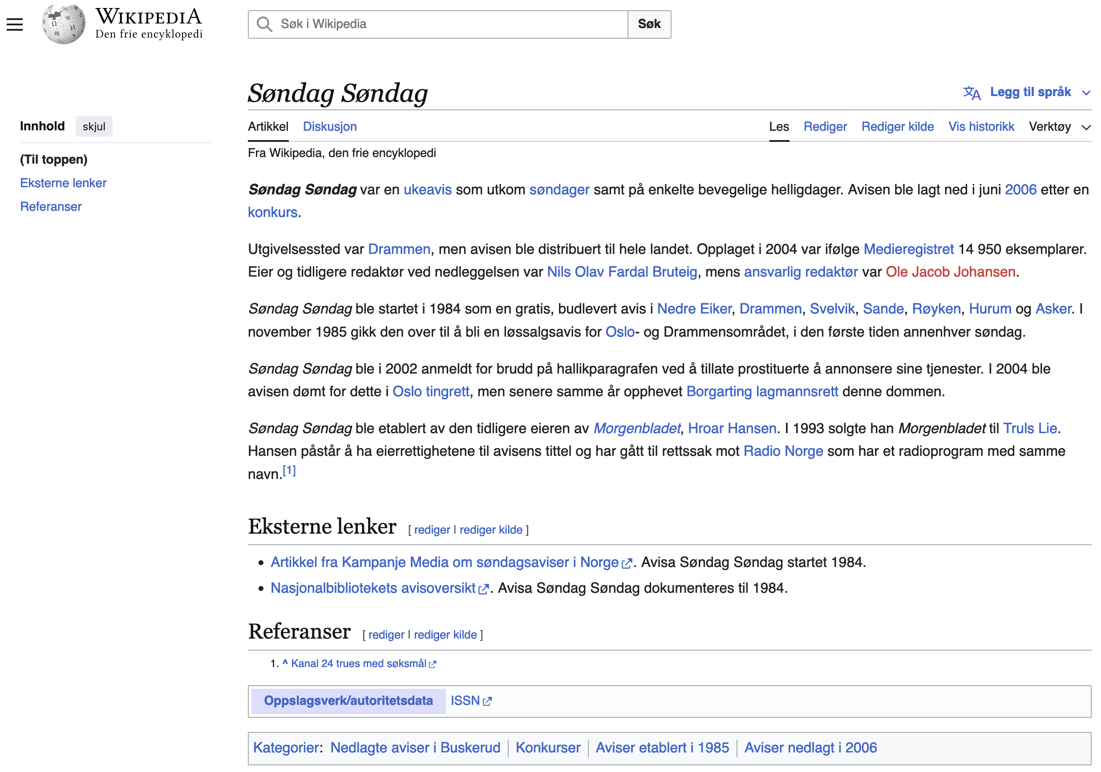This screenshot has height=772, width=1101.
Task: Click external link icon next to ISSN
Action: [x=487, y=702]
